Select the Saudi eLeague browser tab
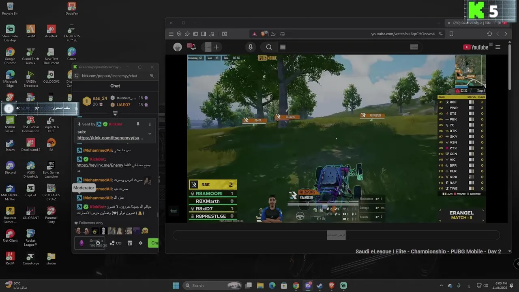 (476, 23)
